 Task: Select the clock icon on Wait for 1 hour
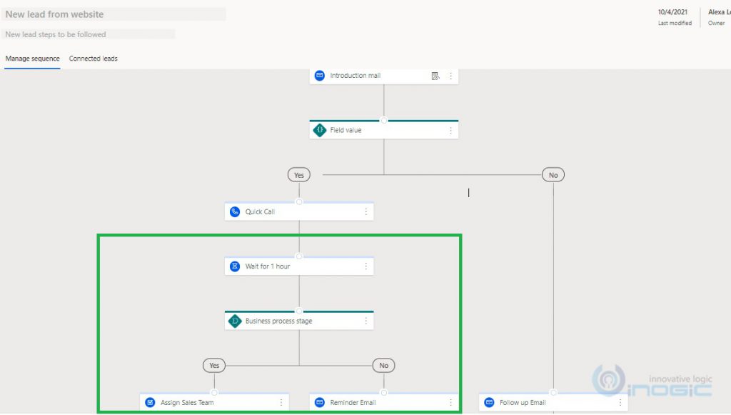pyautogui.click(x=234, y=266)
